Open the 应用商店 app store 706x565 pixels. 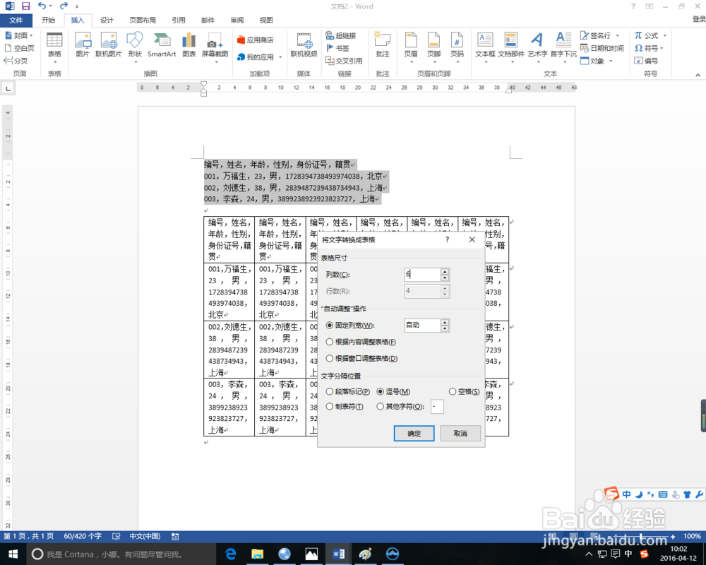pyautogui.click(x=256, y=40)
